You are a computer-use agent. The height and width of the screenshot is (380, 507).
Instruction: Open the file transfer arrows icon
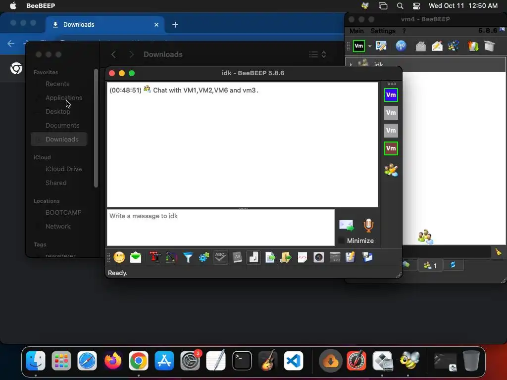(x=473, y=46)
